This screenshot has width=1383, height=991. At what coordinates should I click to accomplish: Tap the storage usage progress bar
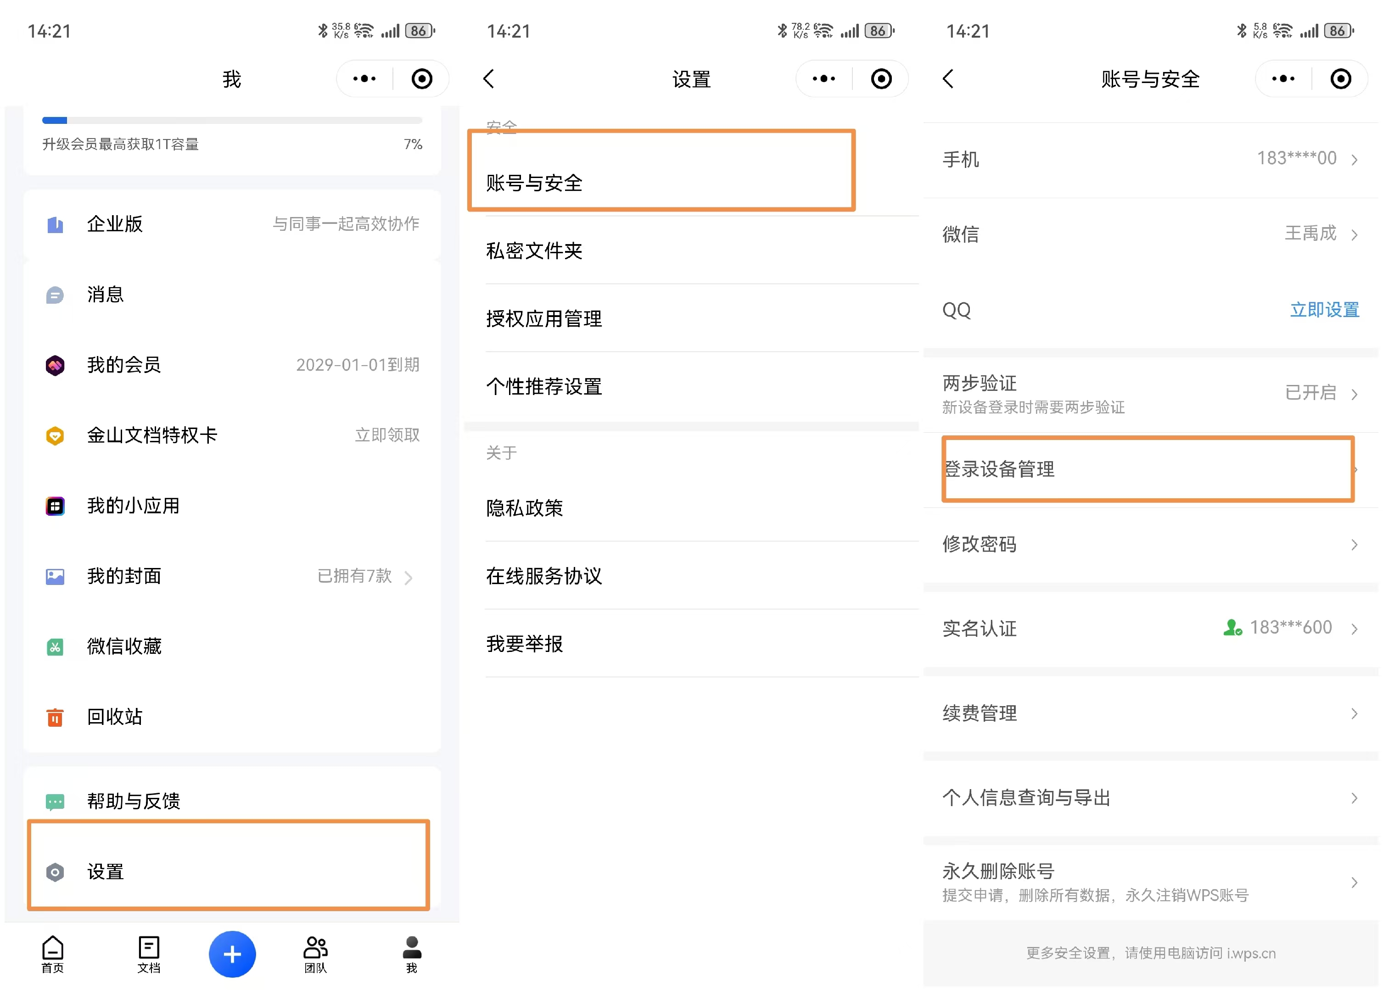[232, 120]
